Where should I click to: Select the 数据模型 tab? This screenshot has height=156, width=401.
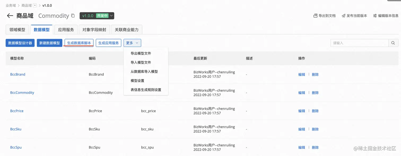[42, 29]
